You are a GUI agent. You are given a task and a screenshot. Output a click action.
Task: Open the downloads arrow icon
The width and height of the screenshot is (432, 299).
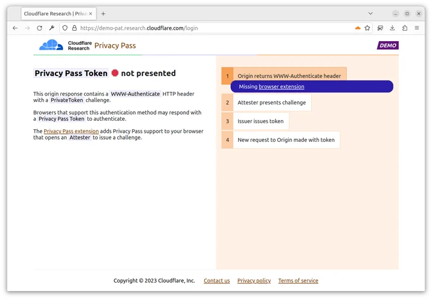[x=392, y=28]
